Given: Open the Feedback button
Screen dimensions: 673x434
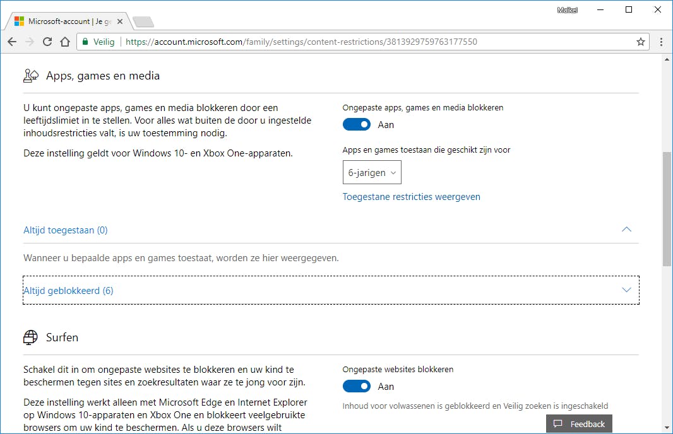Looking at the screenshot, I should (x=579, y=424).
